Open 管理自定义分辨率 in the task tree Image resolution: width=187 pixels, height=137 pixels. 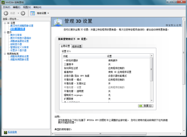[x=19, y=47]
